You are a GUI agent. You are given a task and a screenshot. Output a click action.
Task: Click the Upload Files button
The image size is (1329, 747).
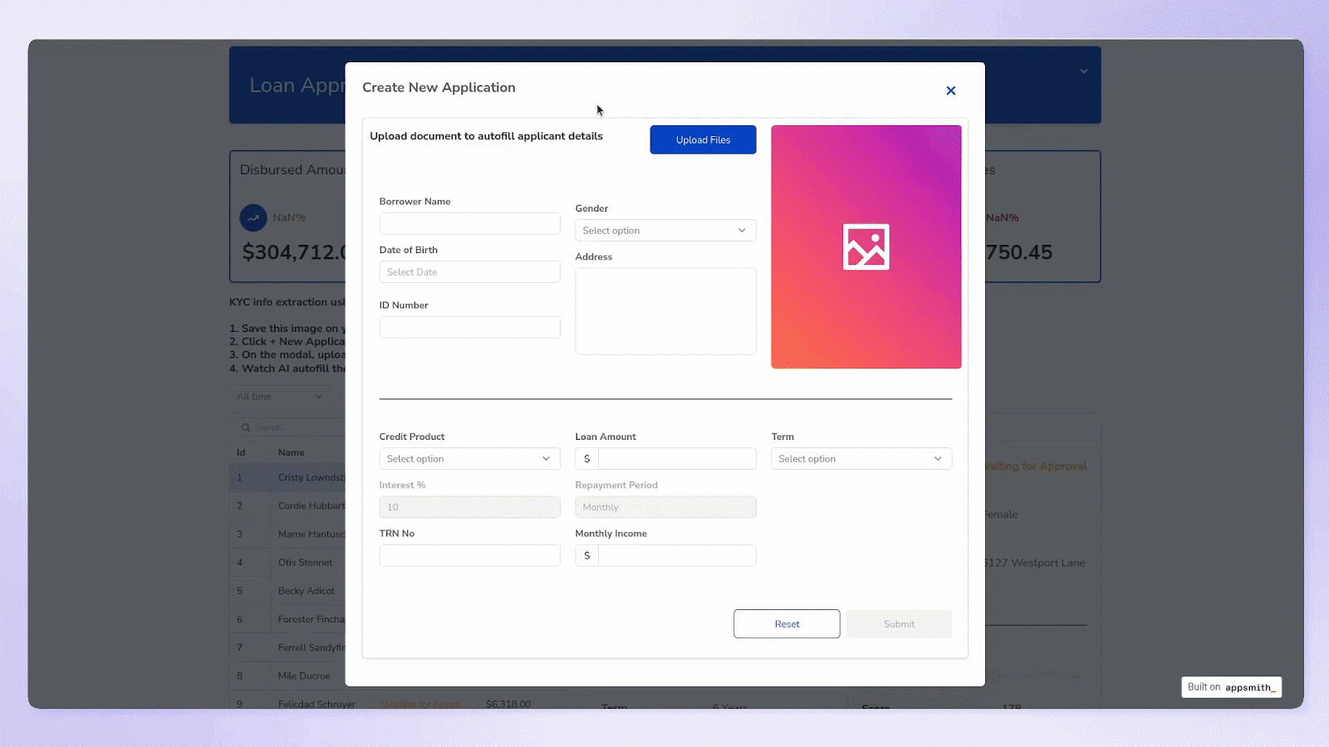tap(703, 139)
